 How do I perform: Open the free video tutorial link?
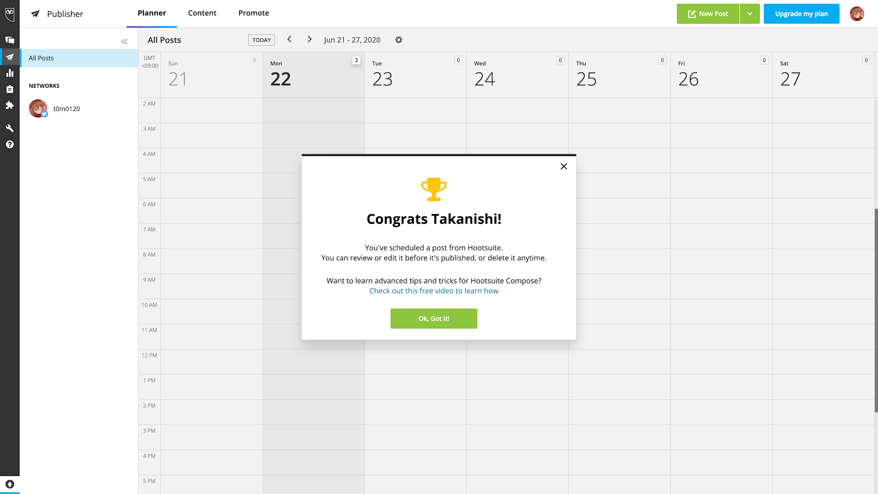point(434,291)
